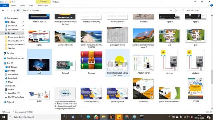Open OneDrive - Personal in sidebar

[15, 58]
